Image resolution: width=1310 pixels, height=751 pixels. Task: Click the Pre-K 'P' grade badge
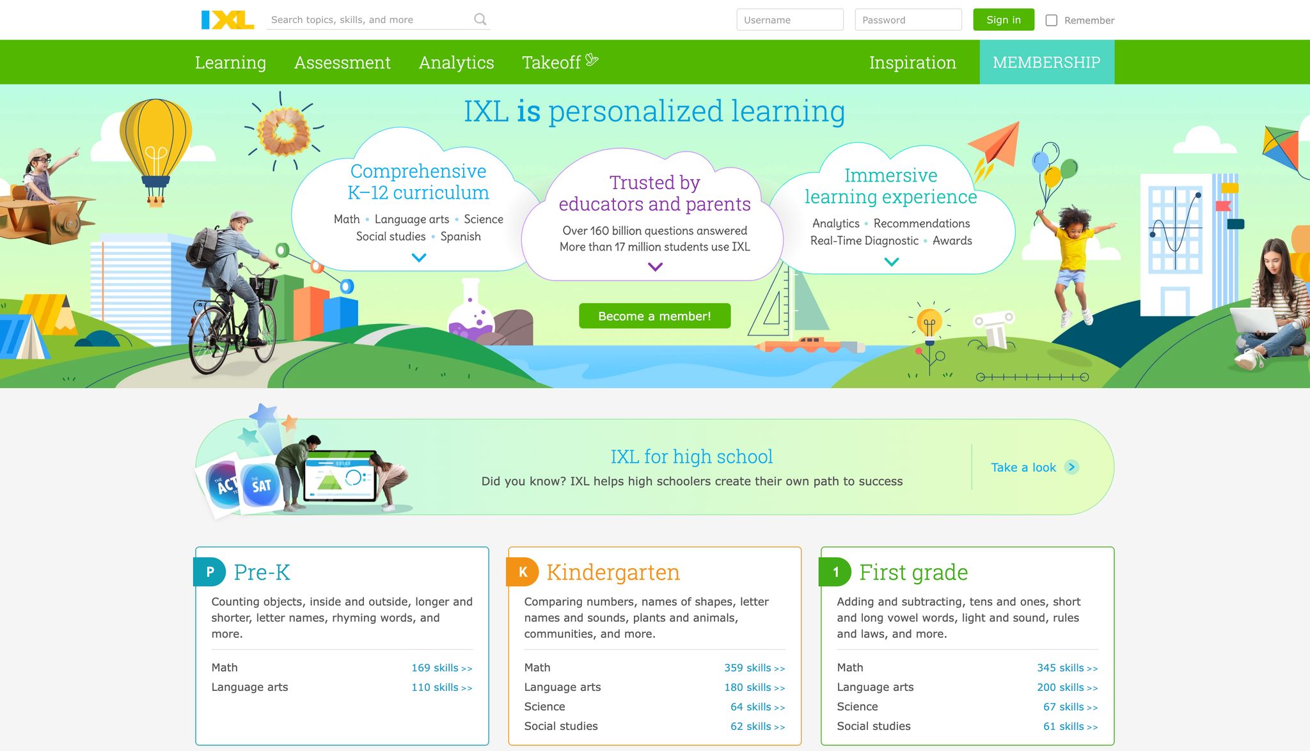pyautogui.click(x=210, y=572)
